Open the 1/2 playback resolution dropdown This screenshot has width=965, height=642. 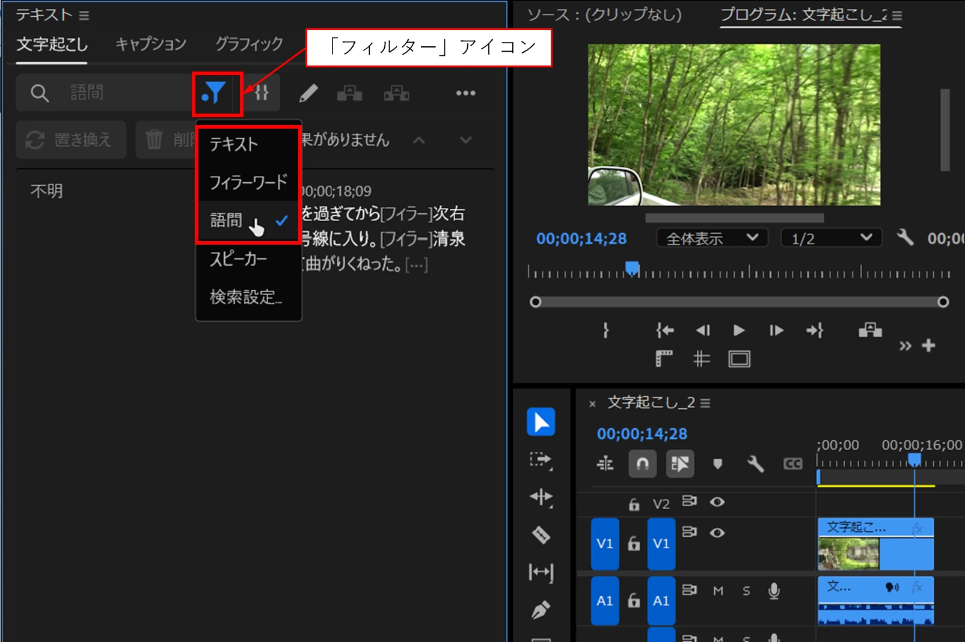[831, 238]
